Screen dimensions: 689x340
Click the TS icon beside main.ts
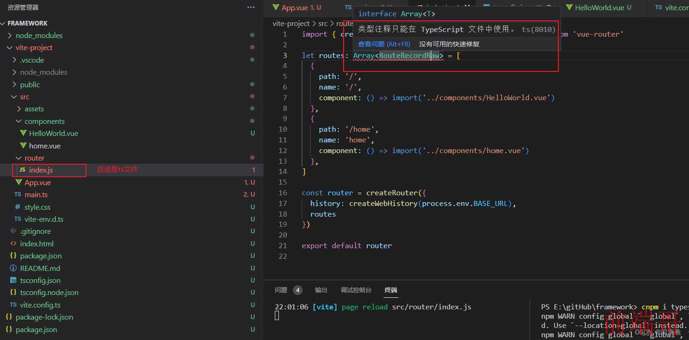(x=18, y=195)
